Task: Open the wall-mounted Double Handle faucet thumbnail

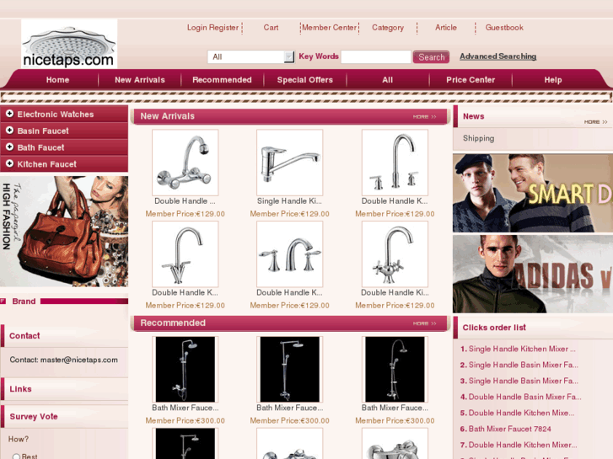Action: pos(185,163)
